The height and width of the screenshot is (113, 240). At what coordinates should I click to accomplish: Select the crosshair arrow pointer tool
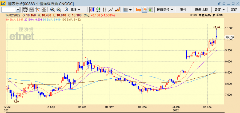tap(38, 10)
